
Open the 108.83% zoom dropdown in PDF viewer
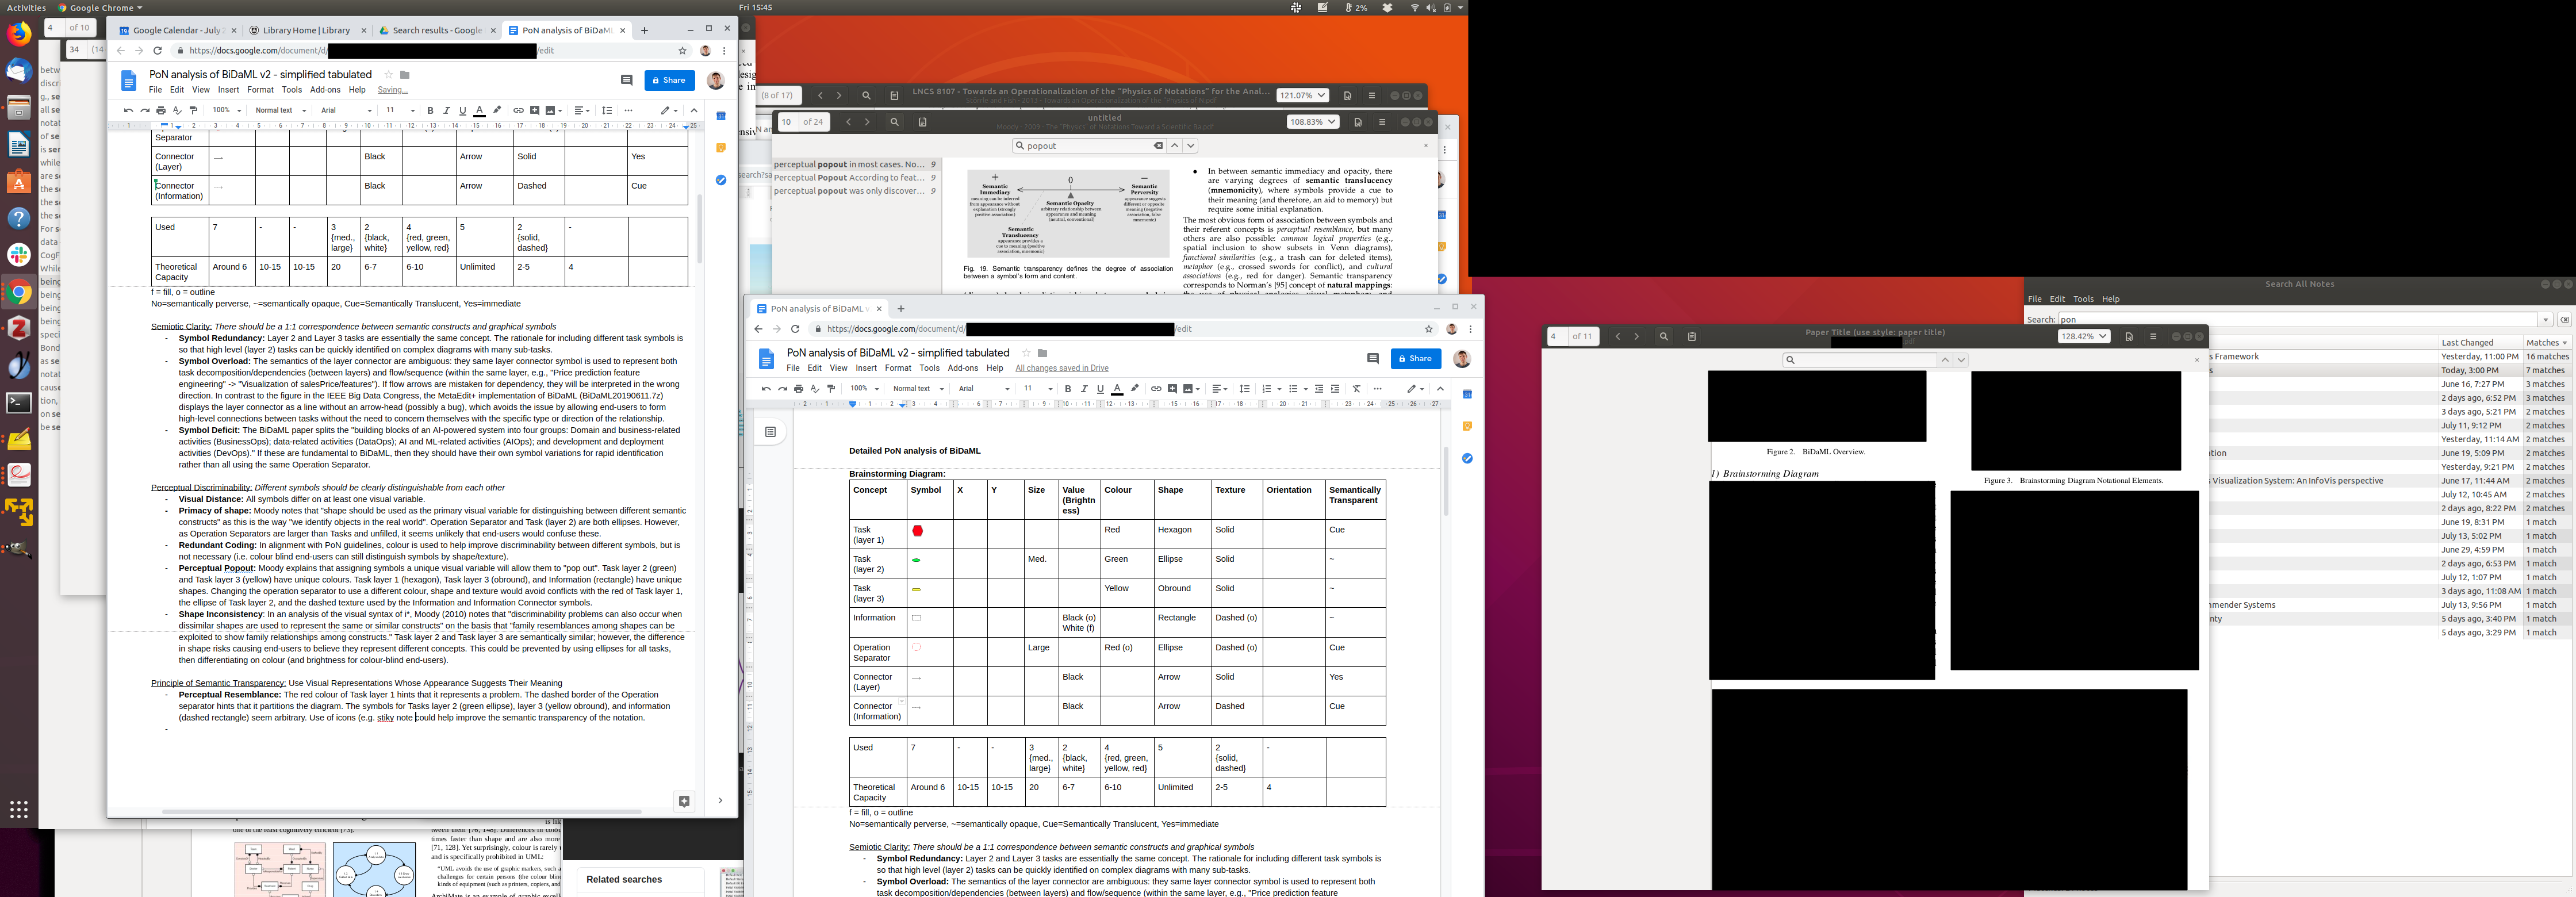tap(1313, 122)
